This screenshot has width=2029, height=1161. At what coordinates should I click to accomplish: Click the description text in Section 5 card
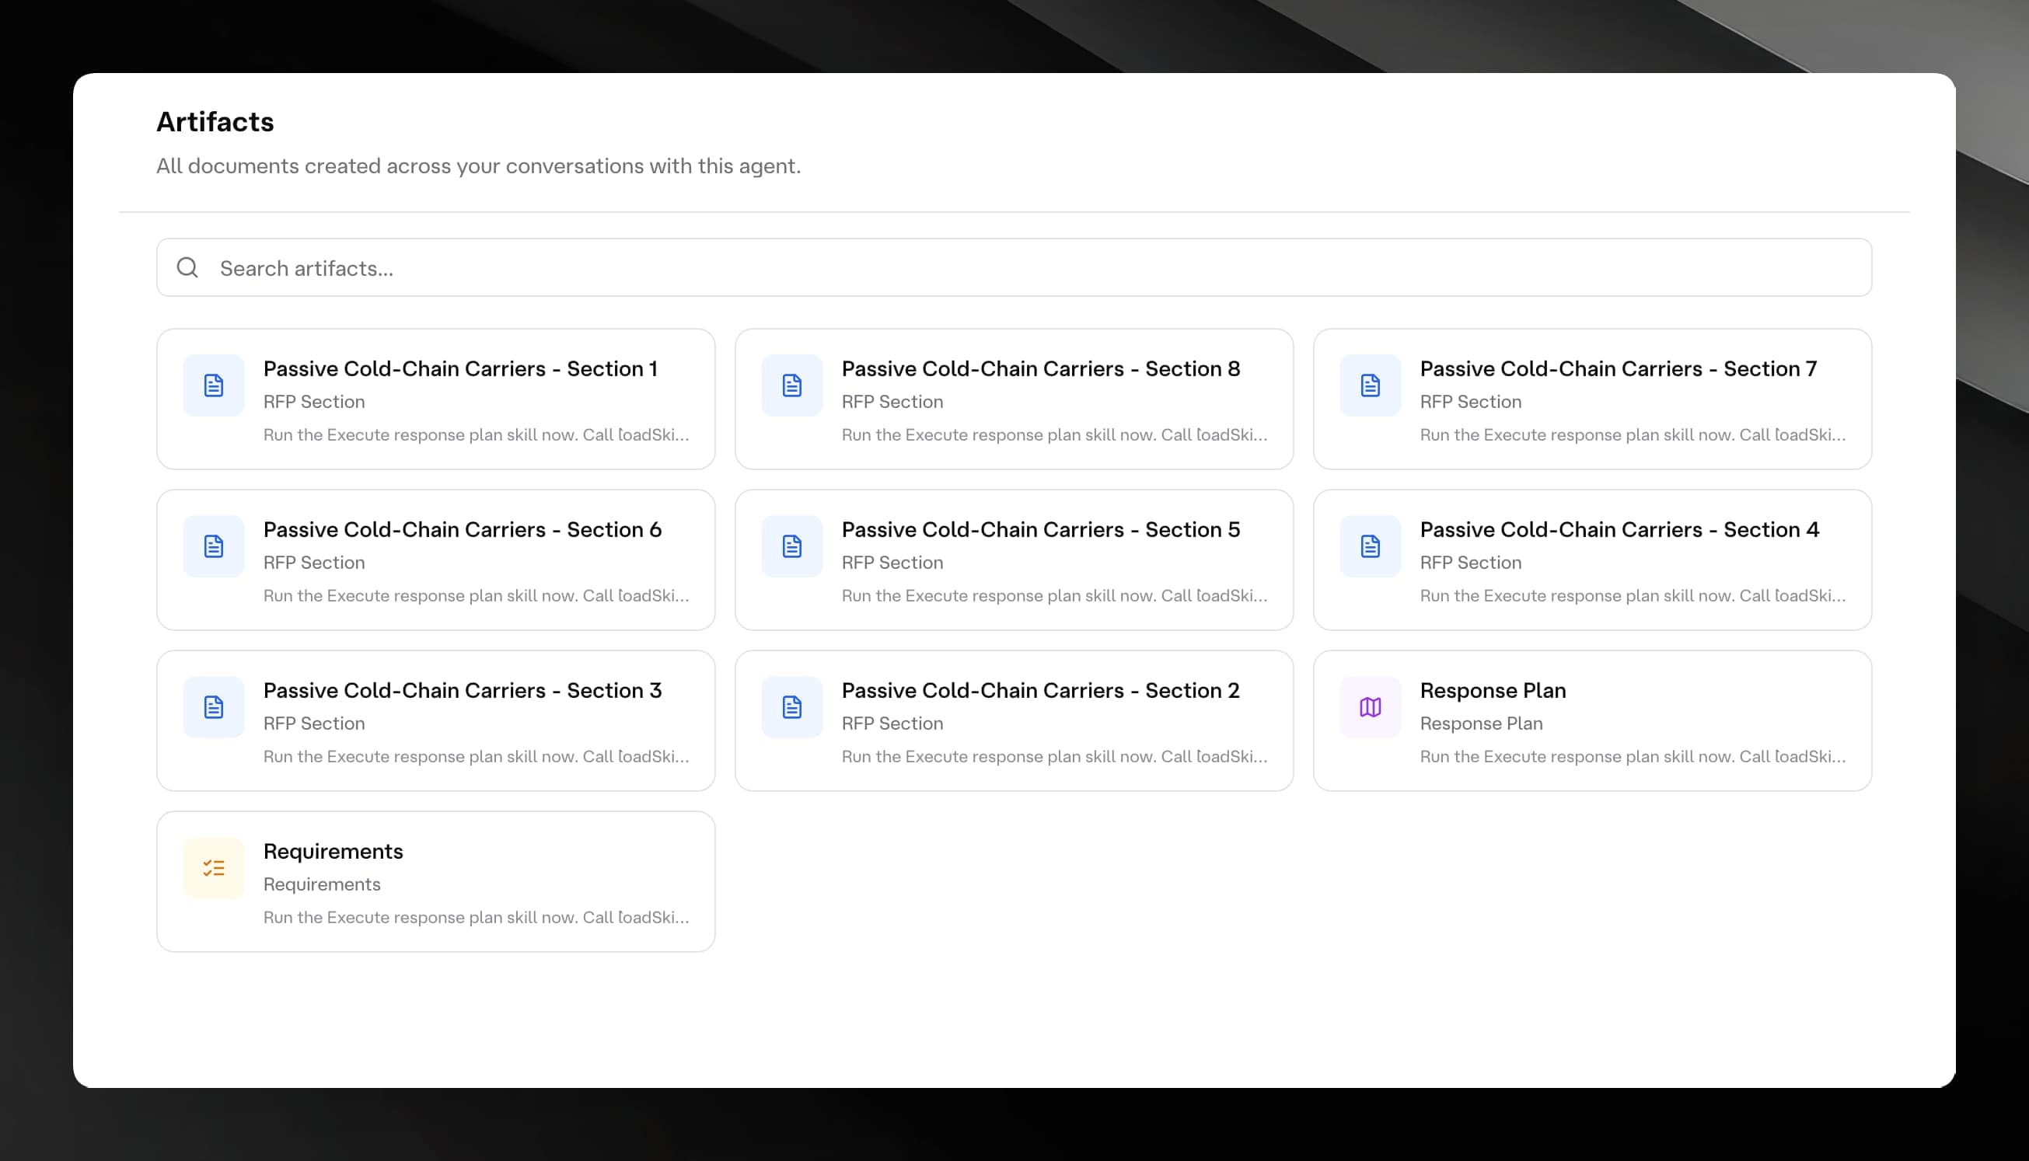click(x=1054, y=597)
